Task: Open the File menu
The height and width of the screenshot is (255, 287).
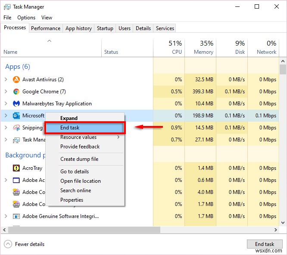Action: [7, 18]
